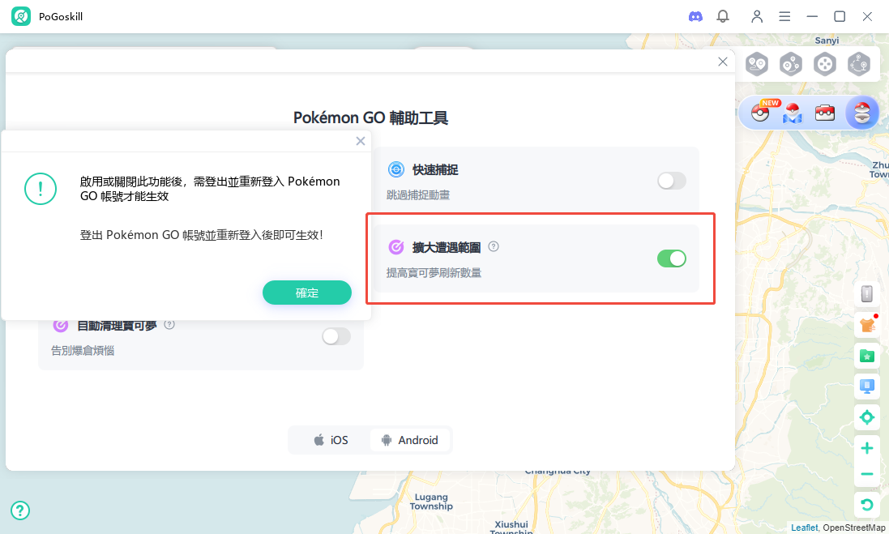Disable the 擴大遭遇範圍 toggle

click(672, 258)
